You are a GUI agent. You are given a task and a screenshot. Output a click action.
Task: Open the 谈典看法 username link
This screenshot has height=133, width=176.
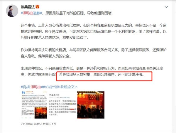(x=28, y=7)
